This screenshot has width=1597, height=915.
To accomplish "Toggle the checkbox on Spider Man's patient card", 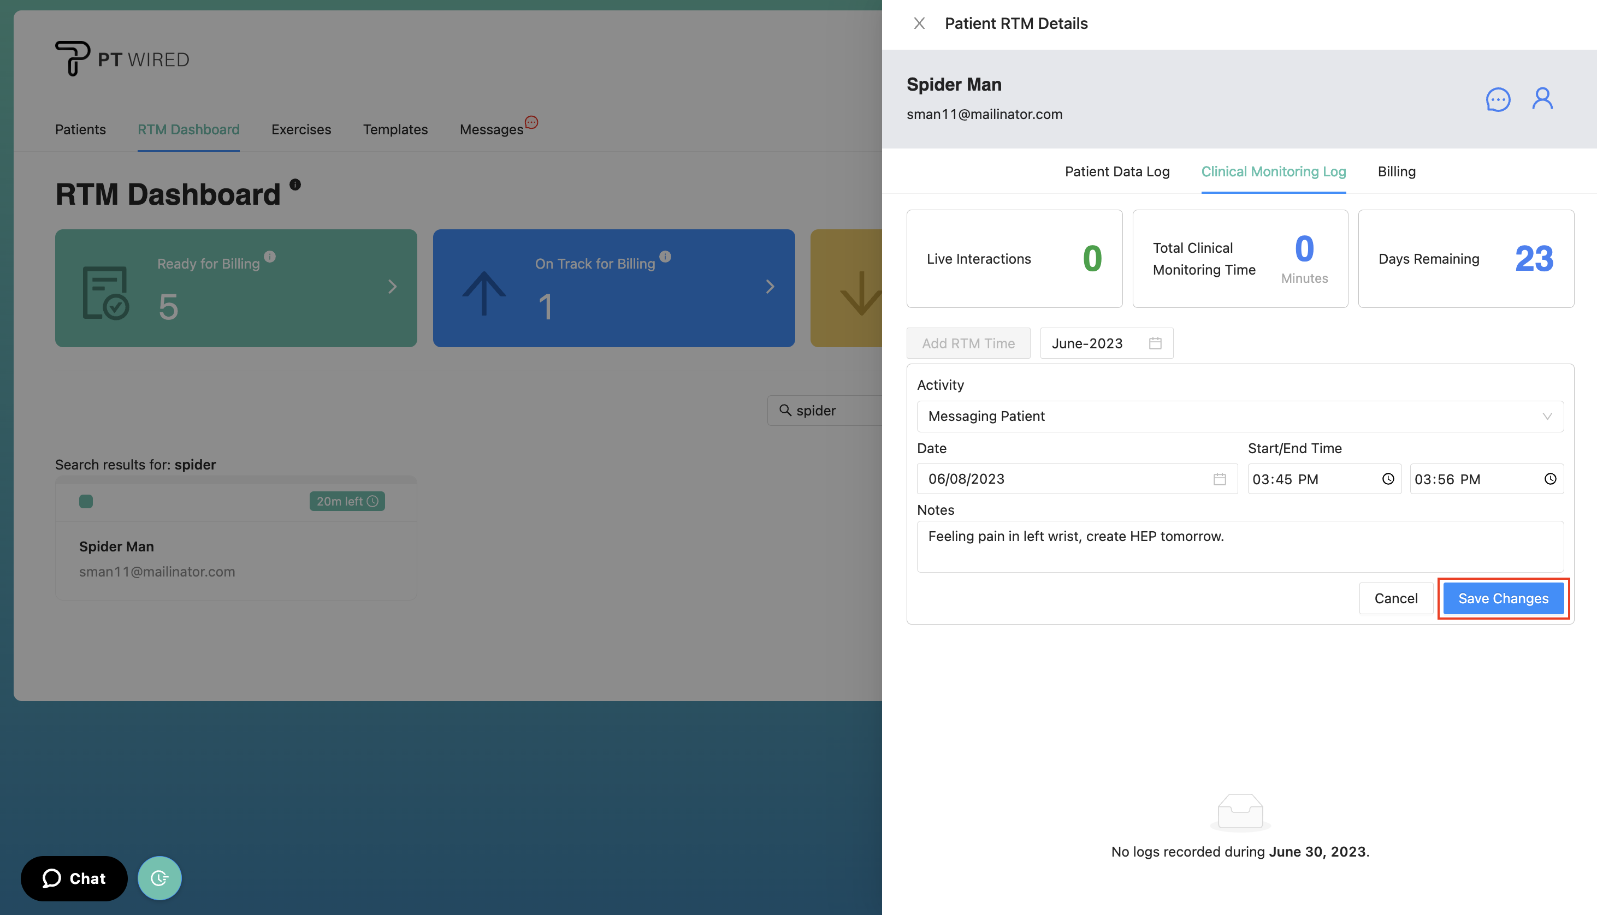I will click(x=85, y=501).
